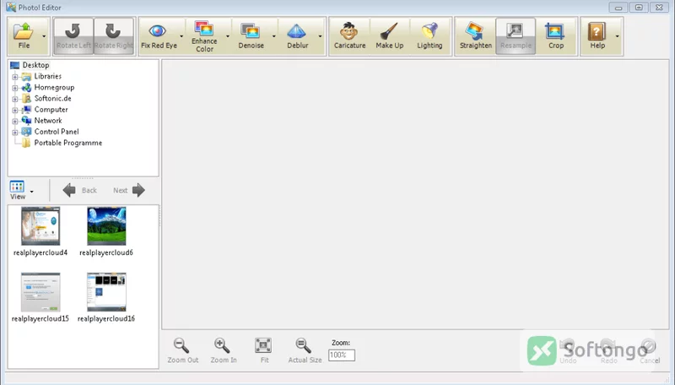Select the Libraries folder
This screenshot has width=675, height=385.
pyautogui.click(x=48, y=76)
